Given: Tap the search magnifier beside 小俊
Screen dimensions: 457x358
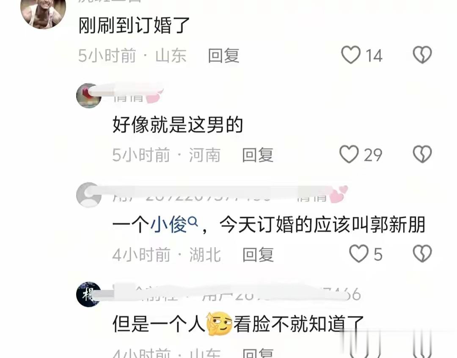Looking at the screenshot, I should [193, 222].
